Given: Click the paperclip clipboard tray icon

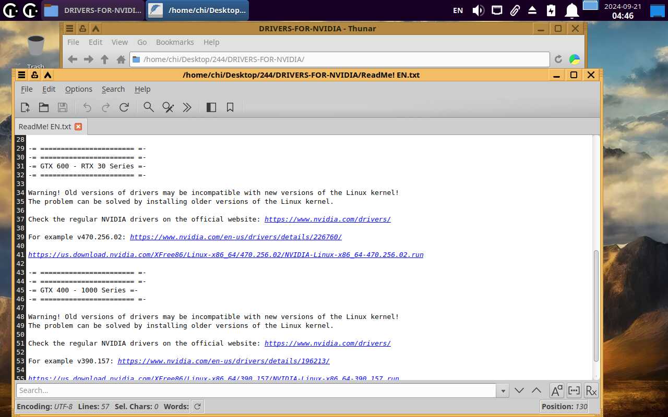Looking at the screenshot, I should coord(515,10).
